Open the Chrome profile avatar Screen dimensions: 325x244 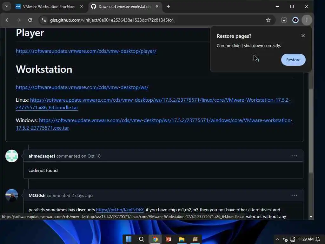[295, 20]
